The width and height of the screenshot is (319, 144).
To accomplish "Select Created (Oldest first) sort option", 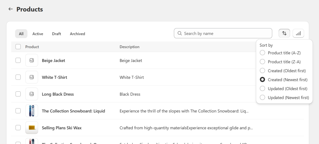I will (283, 71).
